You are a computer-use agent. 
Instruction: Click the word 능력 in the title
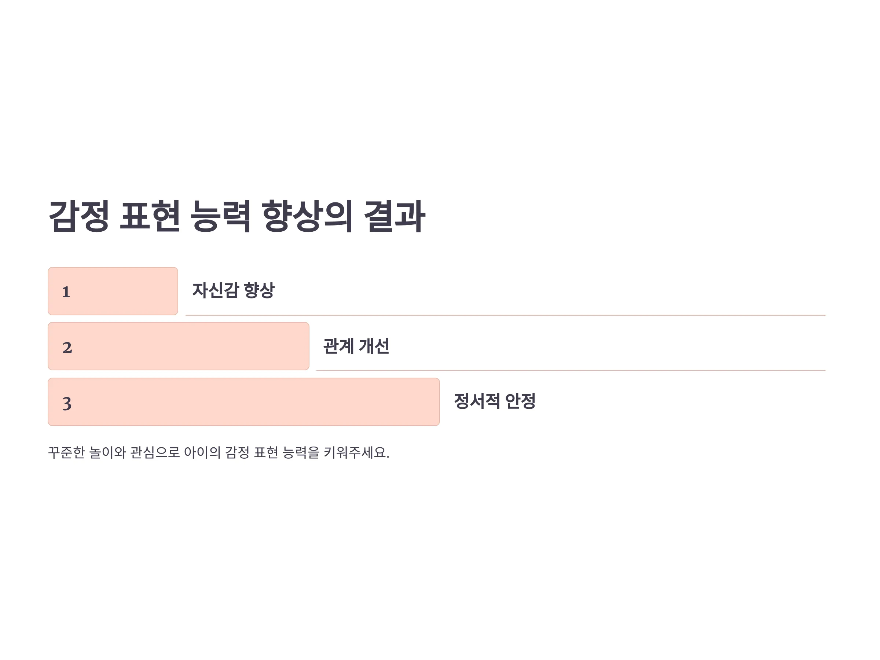coord(220,216)
